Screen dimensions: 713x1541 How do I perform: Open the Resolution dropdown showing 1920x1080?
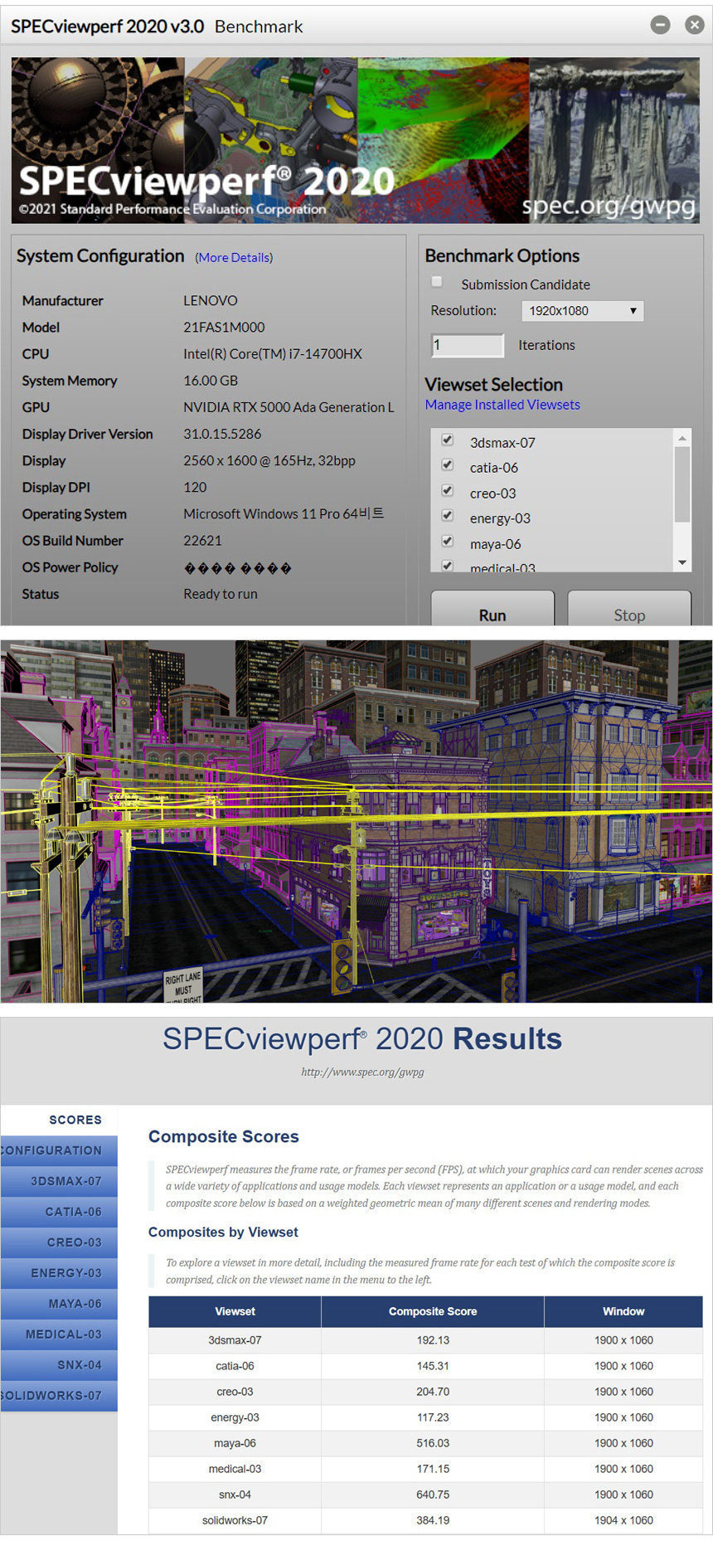coord(582,311)
